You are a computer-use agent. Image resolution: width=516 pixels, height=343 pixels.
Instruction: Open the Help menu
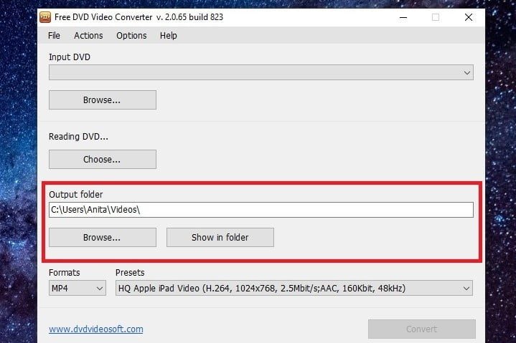169,35
